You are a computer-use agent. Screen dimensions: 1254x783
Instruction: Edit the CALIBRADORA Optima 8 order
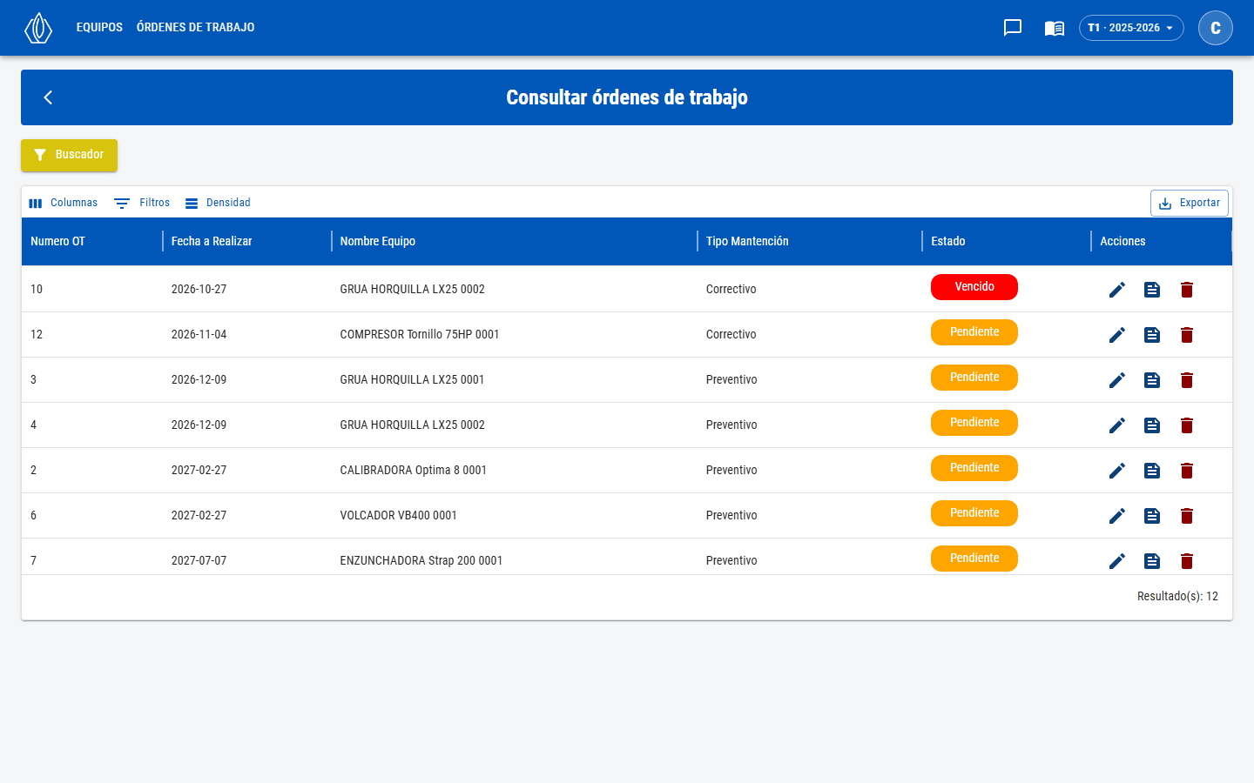pyautogui.click(x=1117, y=471)
